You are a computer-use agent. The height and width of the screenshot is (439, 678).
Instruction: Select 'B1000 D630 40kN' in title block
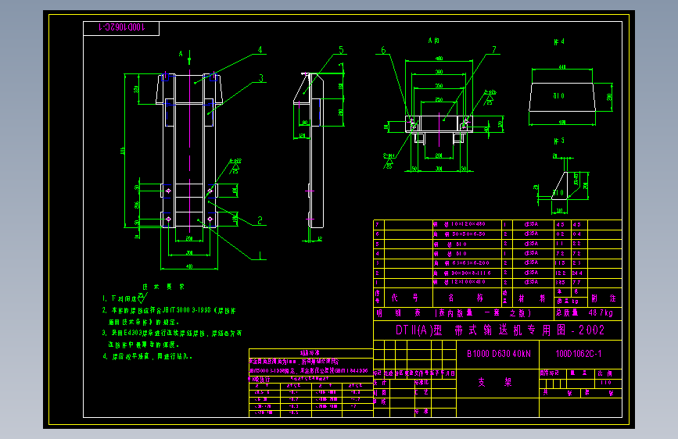[499, 354]
